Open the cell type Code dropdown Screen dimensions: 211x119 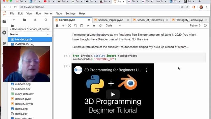113,26
